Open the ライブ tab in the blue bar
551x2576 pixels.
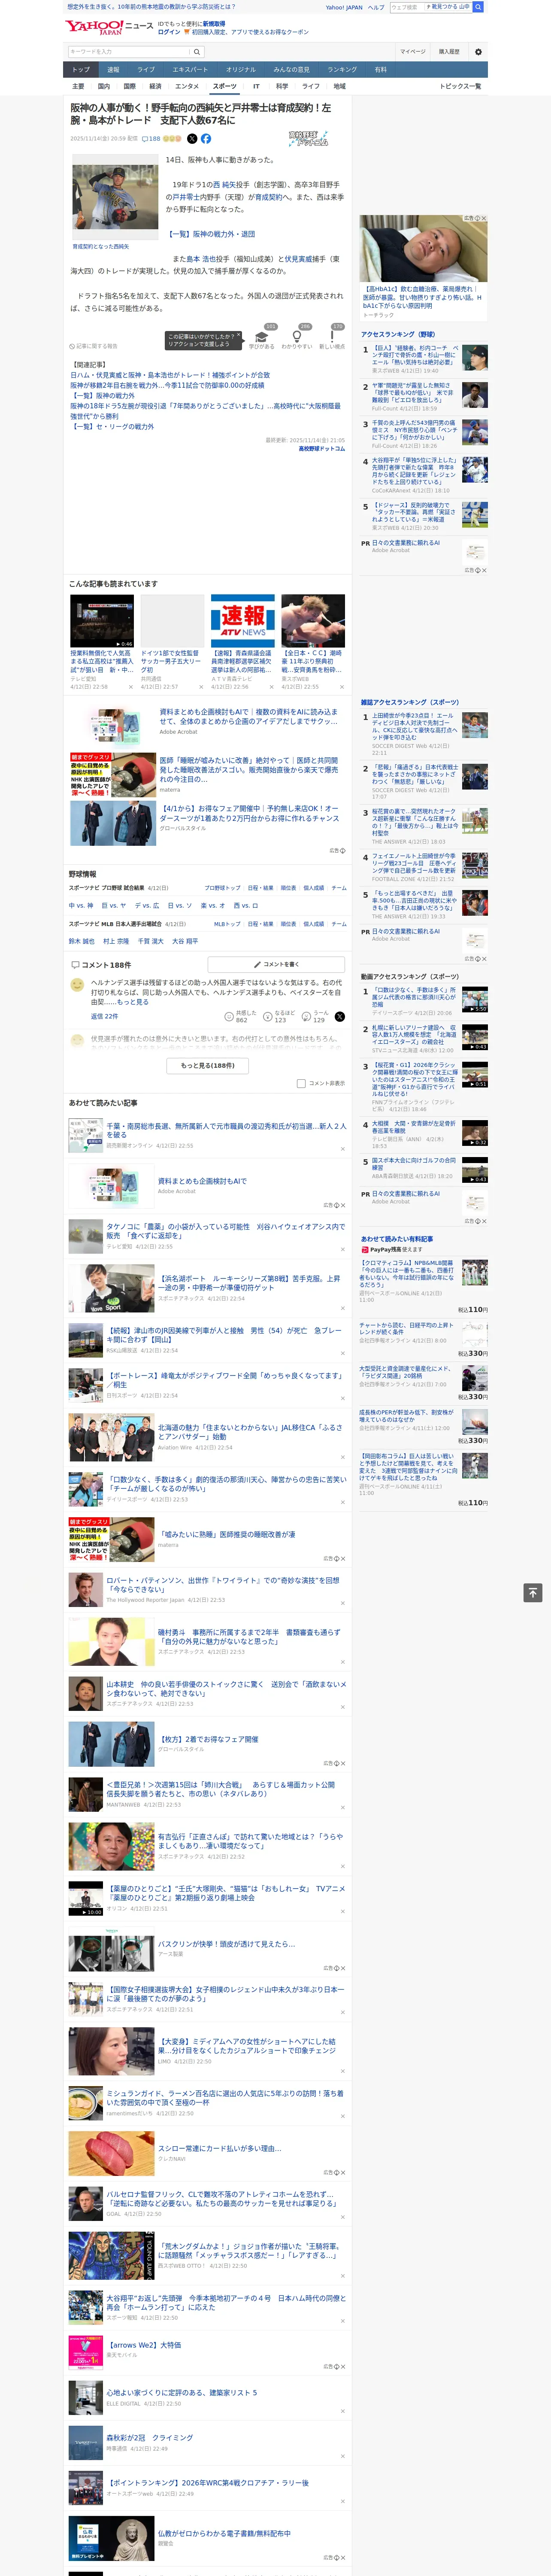tap(146, 70)
